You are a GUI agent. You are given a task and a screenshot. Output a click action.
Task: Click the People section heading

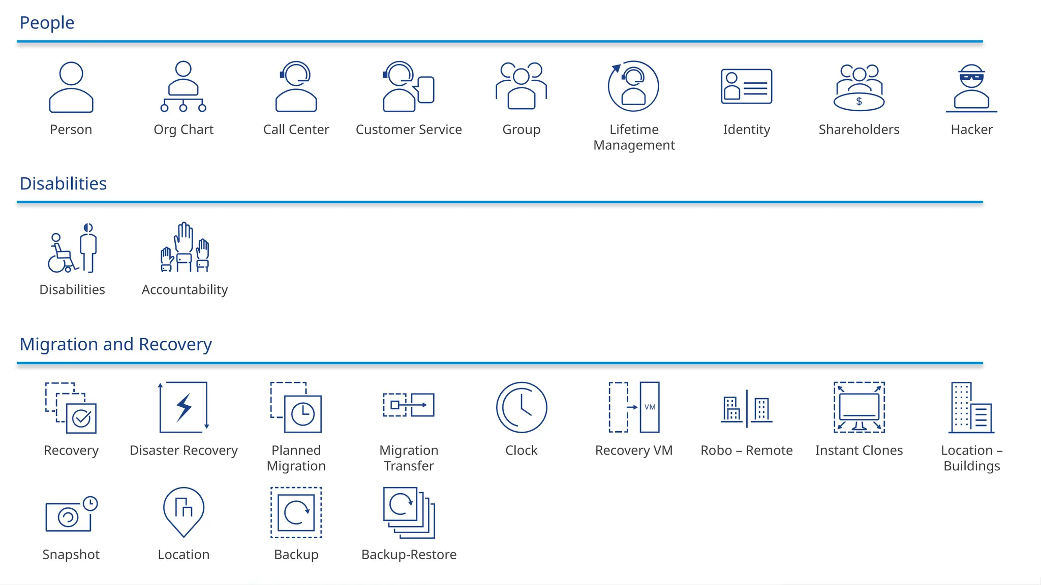[47, 23]
